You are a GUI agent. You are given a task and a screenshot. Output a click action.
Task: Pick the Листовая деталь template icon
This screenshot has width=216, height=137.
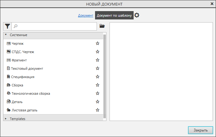tap(9, 110)
